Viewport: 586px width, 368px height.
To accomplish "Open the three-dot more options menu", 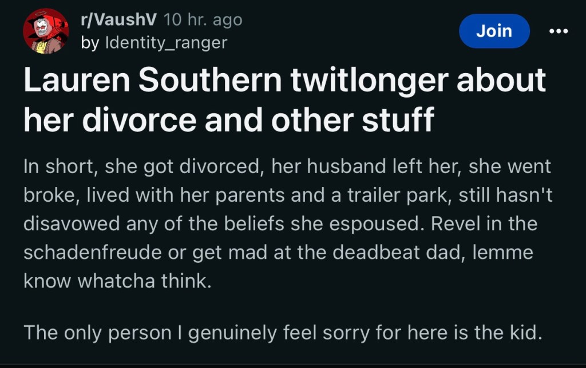I will click(x=559, y=31).
